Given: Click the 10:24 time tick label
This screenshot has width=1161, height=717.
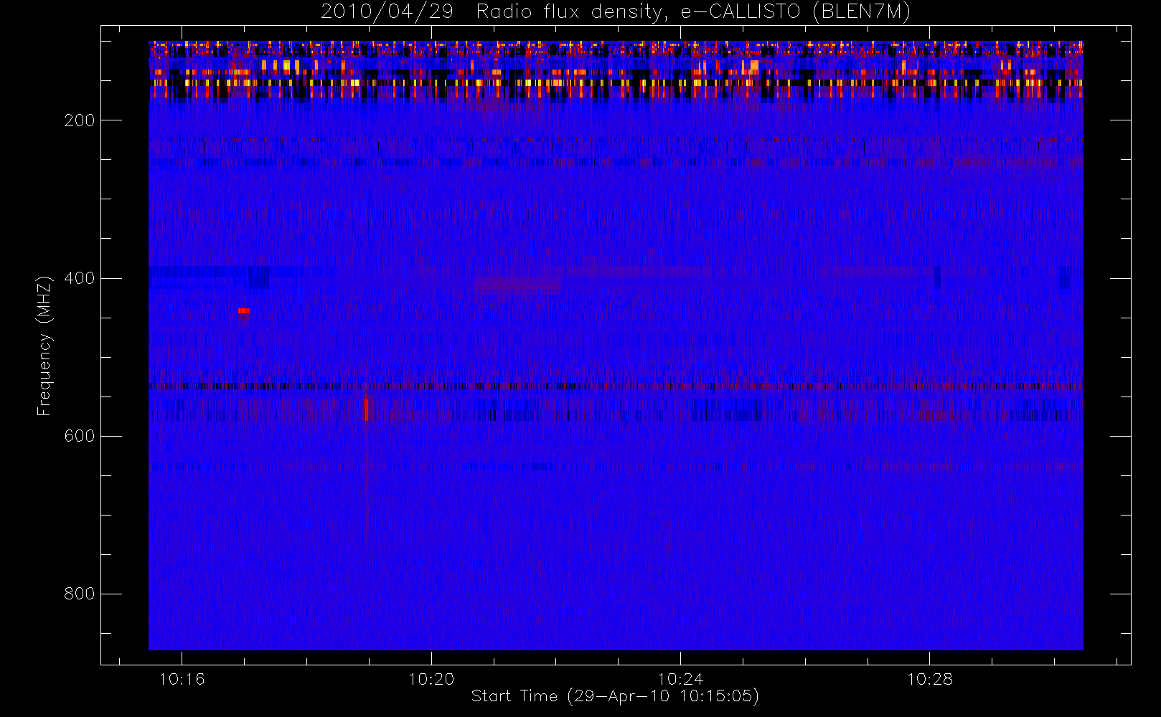Looking at the screenshot, I should [680, 679].
